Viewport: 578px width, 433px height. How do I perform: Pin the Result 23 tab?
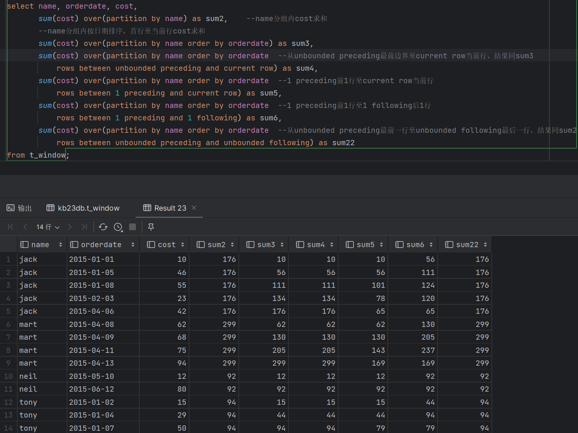pyautogui.click(x=151, y=227)
